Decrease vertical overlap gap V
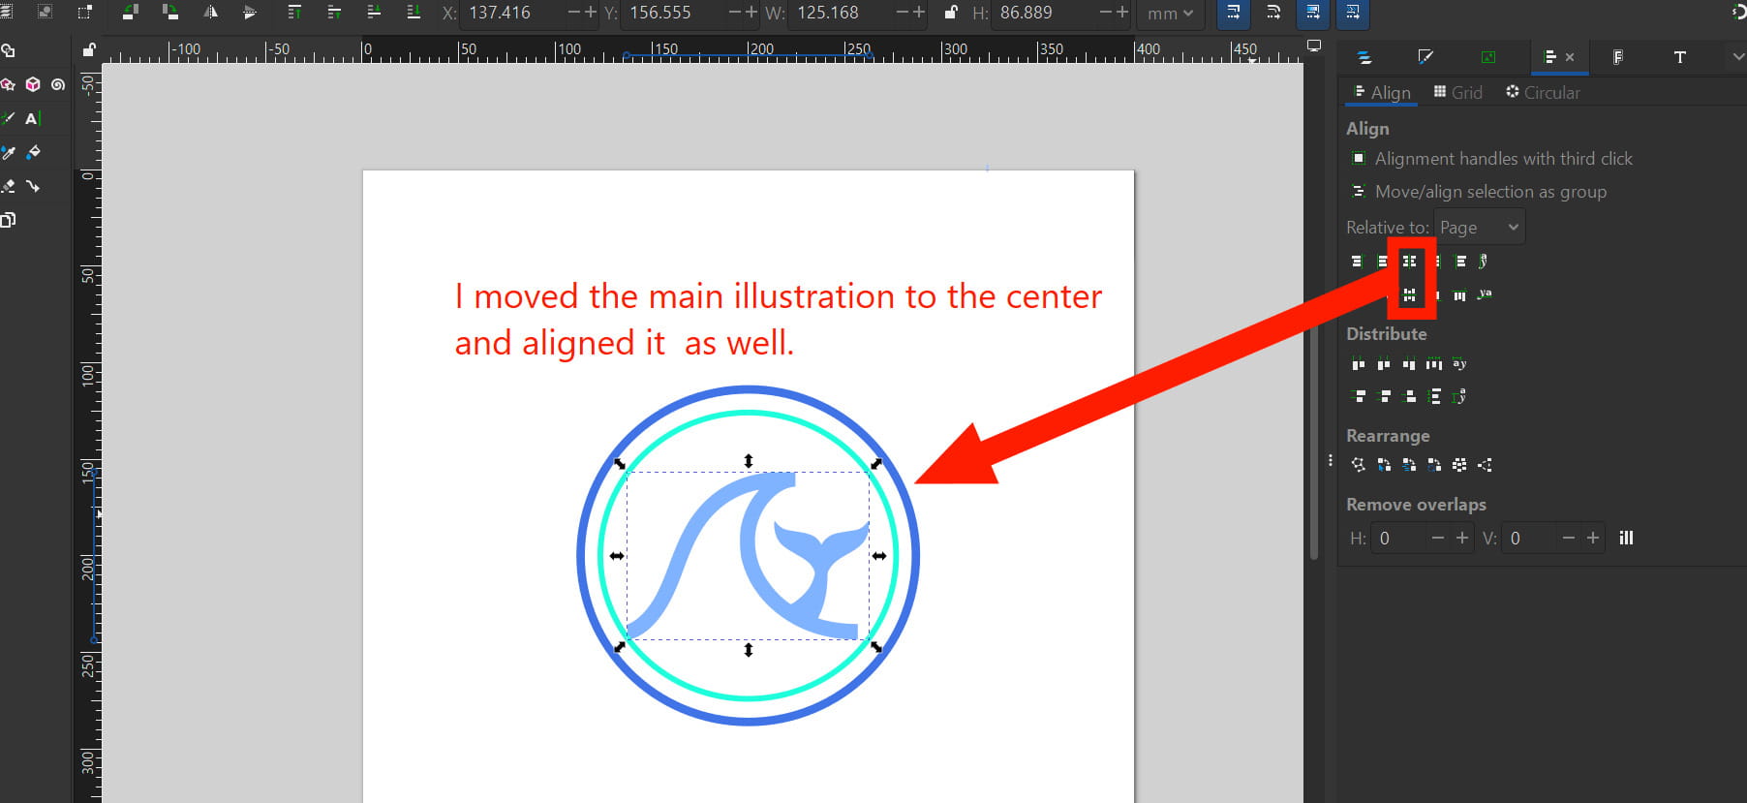Image resolution: width=1747 pixels, height=803 pixels. [x=1568, y=538]
